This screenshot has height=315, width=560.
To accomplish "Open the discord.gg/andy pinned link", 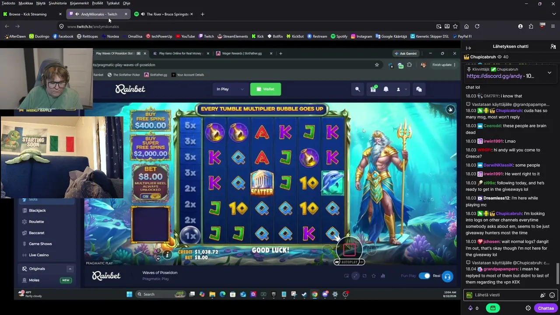I will [494, 76].
